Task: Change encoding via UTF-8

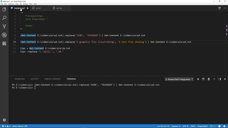Action: point(185,126)
